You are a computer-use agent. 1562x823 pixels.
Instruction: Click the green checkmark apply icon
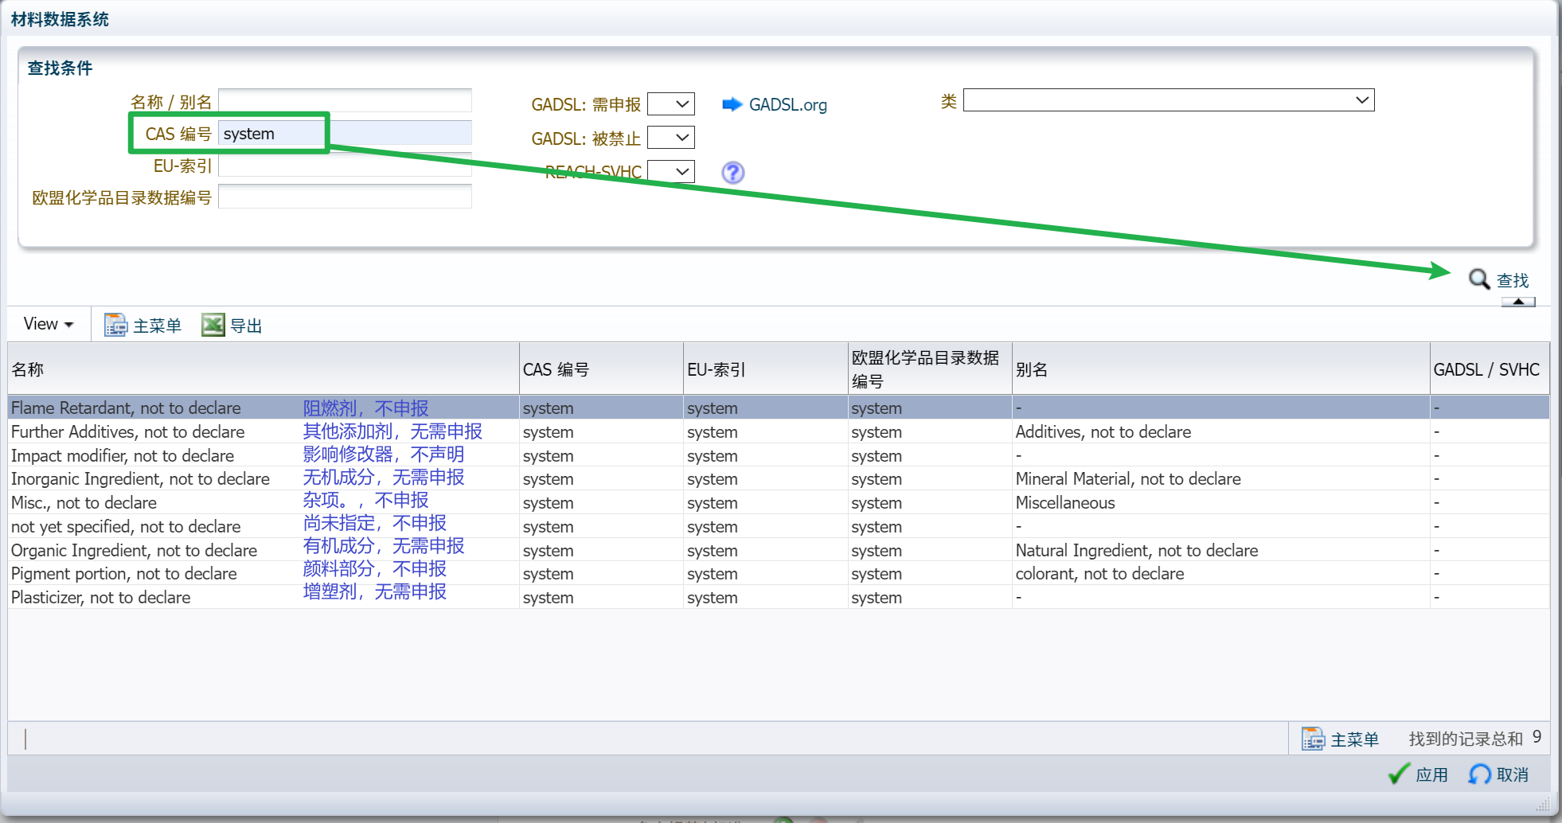point(1399,774)
